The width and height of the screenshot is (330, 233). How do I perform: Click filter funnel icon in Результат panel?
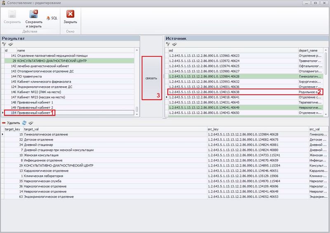pyautogui.click(x=4, y=44)
